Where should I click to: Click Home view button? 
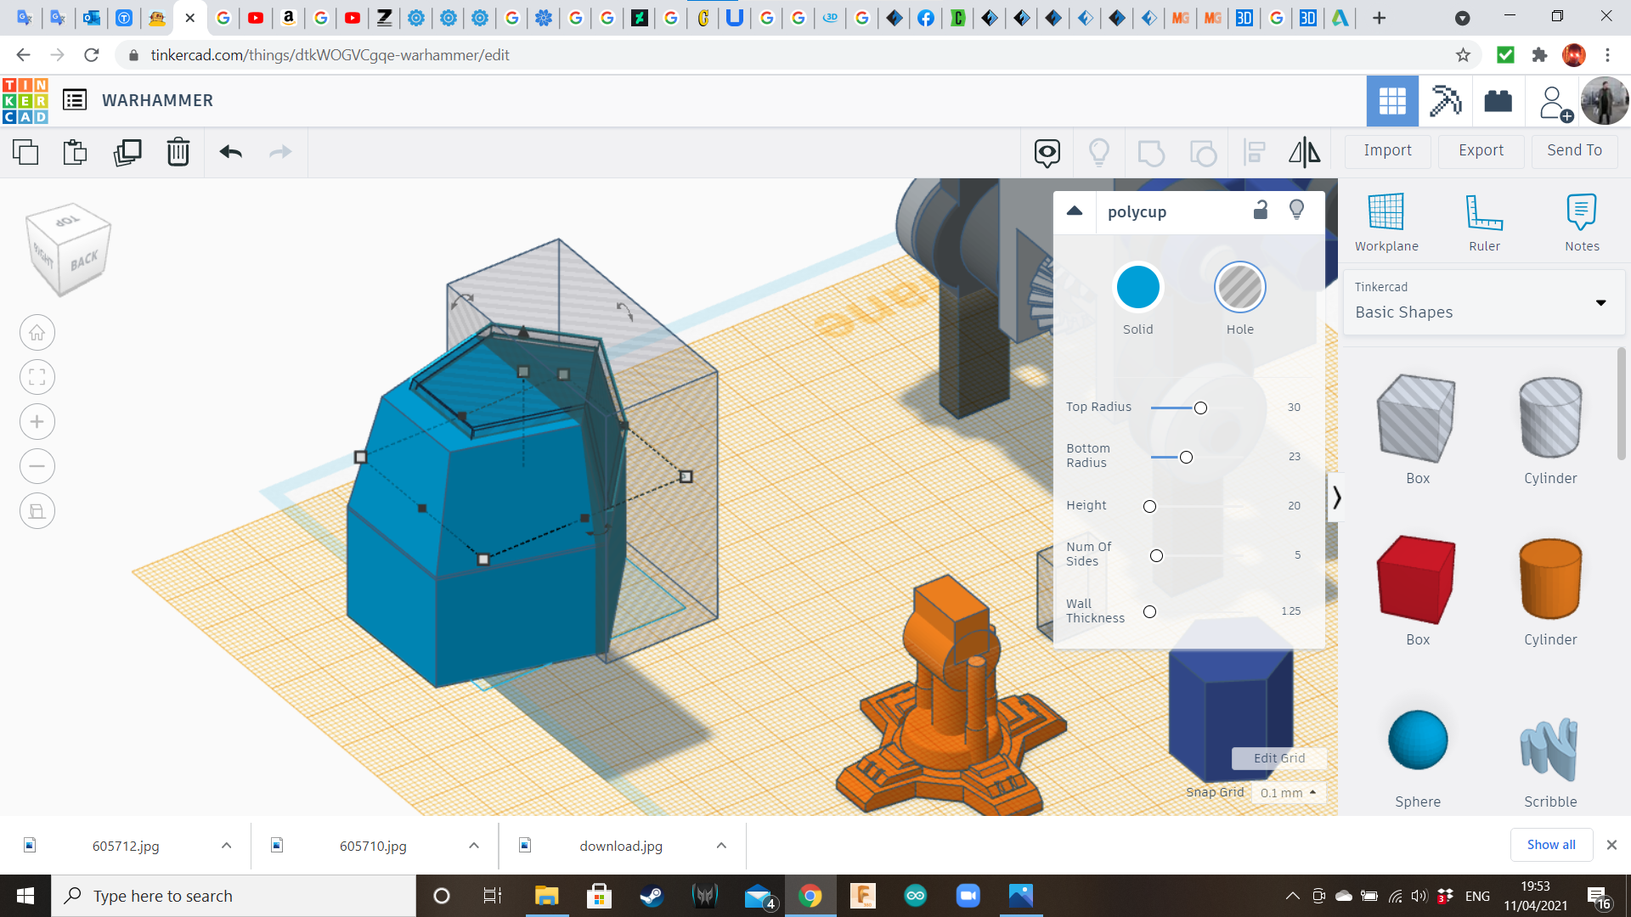pos(37,333)
